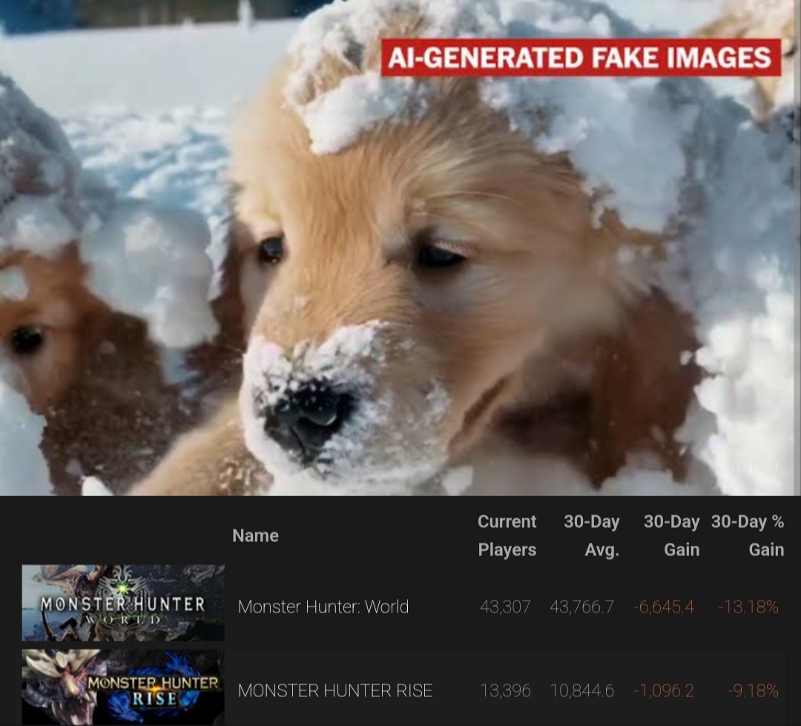Sort by the Name column header
801x726 pixels.
[x=255, y=535]
